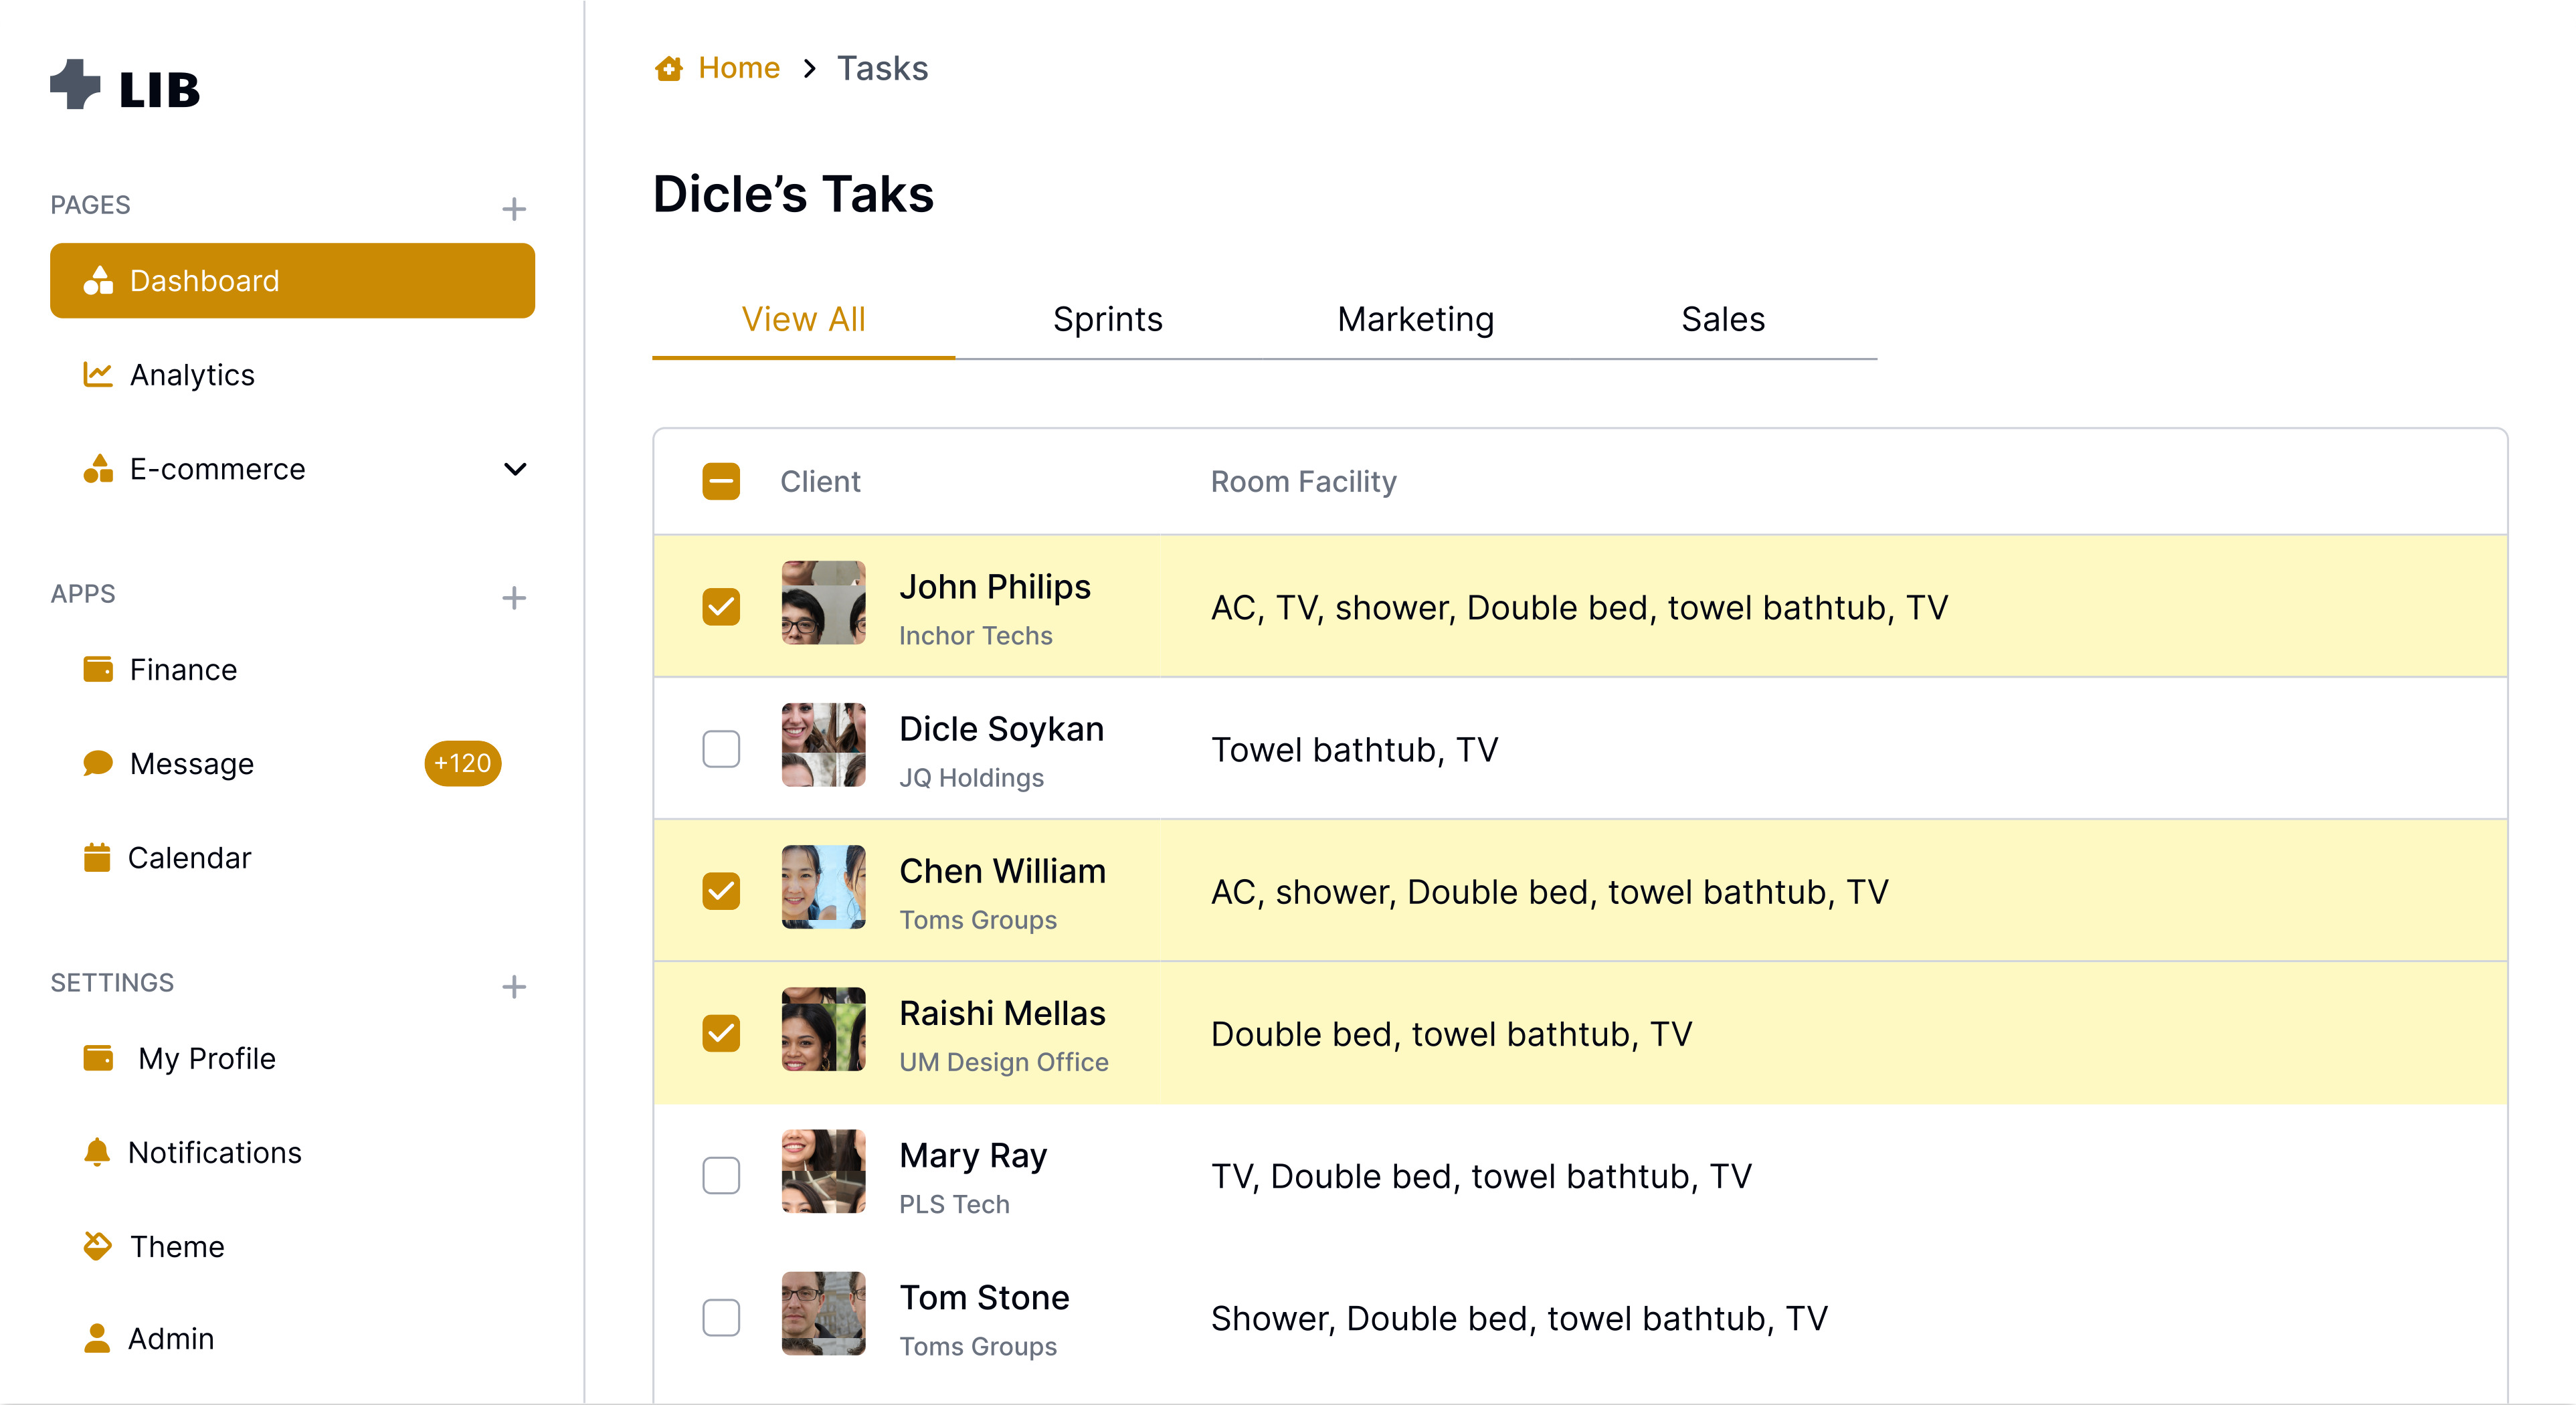Click the company UM Design Office

[1003, 1062]
